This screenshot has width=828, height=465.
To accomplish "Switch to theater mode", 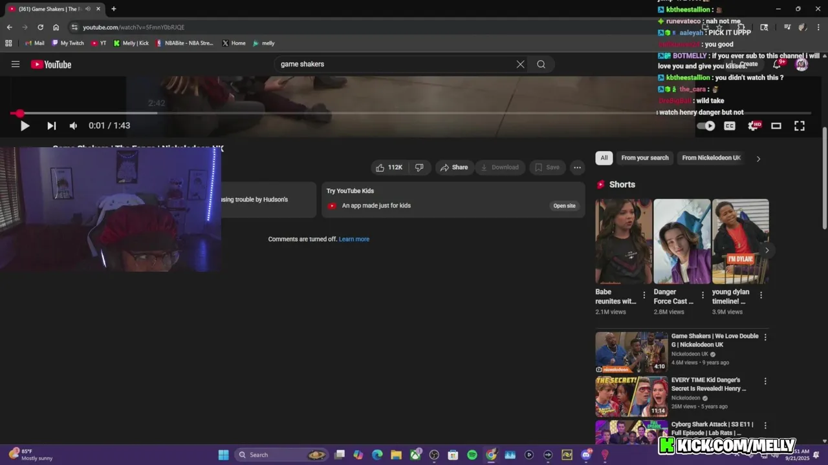I will tap(776, 126).
